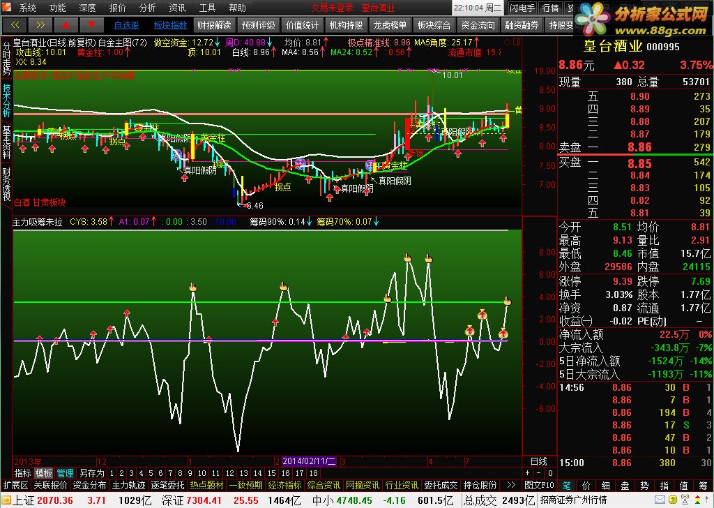Open the 委托成交 tab
714x508 pixels.
point(441,485)
